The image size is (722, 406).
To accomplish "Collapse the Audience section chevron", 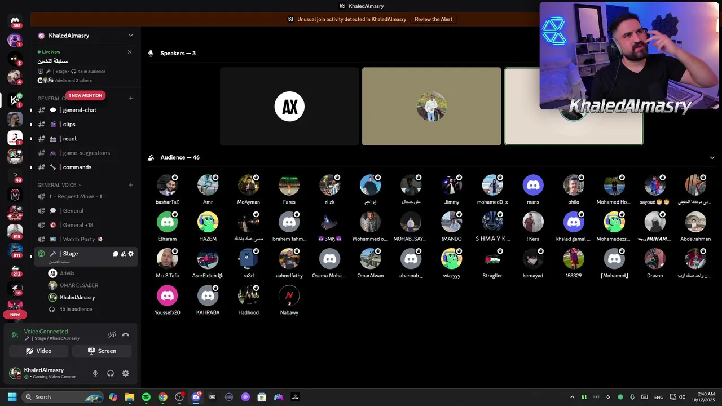I will pyautogui.click(x=712, y=158).
